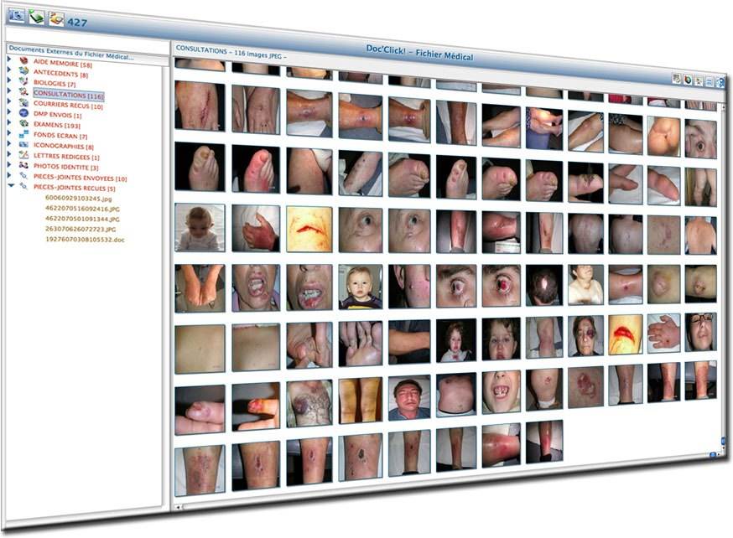Click the checklist document icon, top right
The width and height of the screenshot is (733, 538).
coord(677,79)
